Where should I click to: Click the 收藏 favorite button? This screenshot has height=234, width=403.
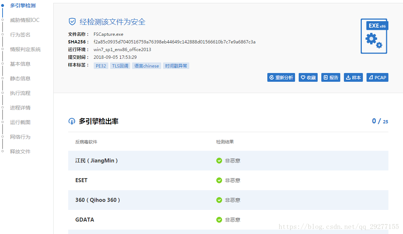pos(308,77)
